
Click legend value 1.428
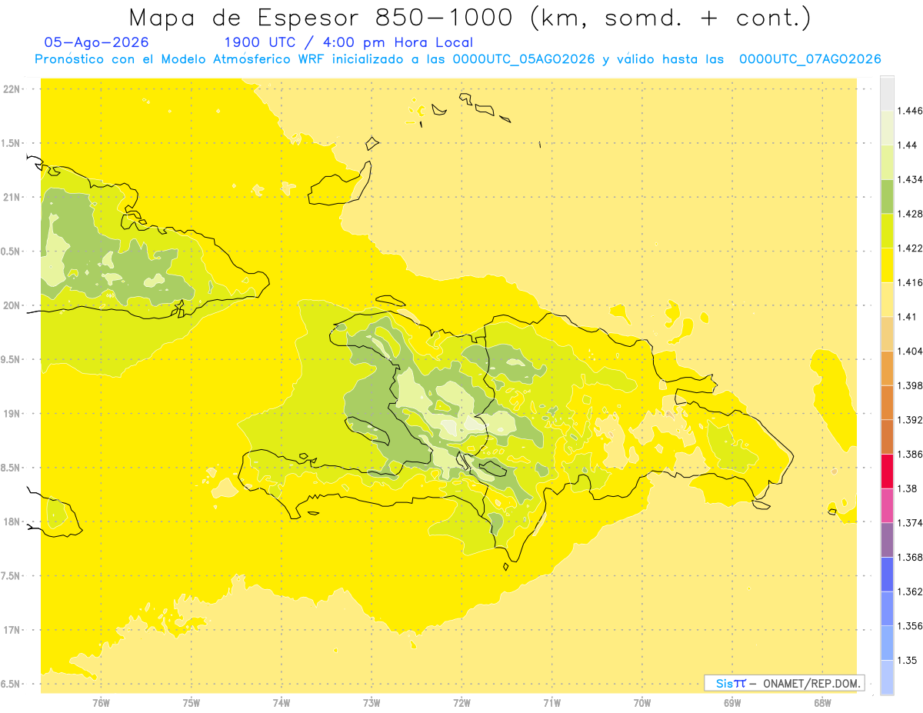(x=911, y=214)
